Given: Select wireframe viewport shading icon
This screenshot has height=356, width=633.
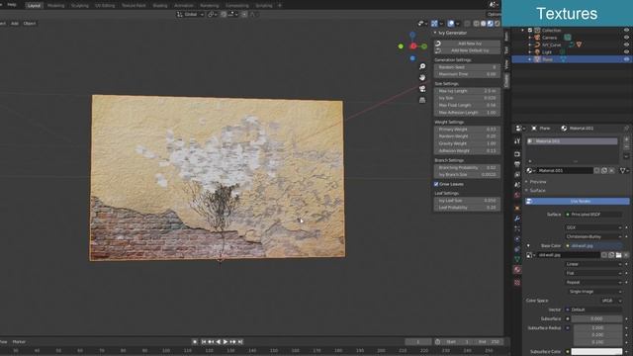Looking at the screenshot, I should (x=477, y=24).
